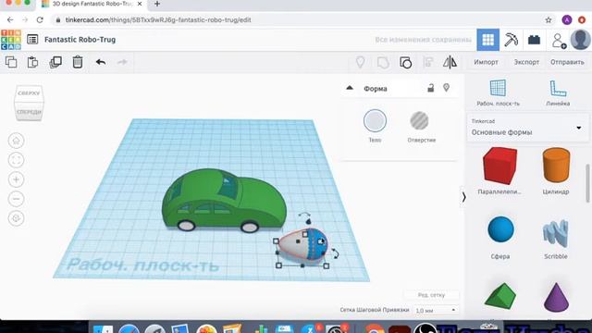The width and height of the screenshot is (592, 333).
Task: Open the Align tool
Action: click(427, 62)
